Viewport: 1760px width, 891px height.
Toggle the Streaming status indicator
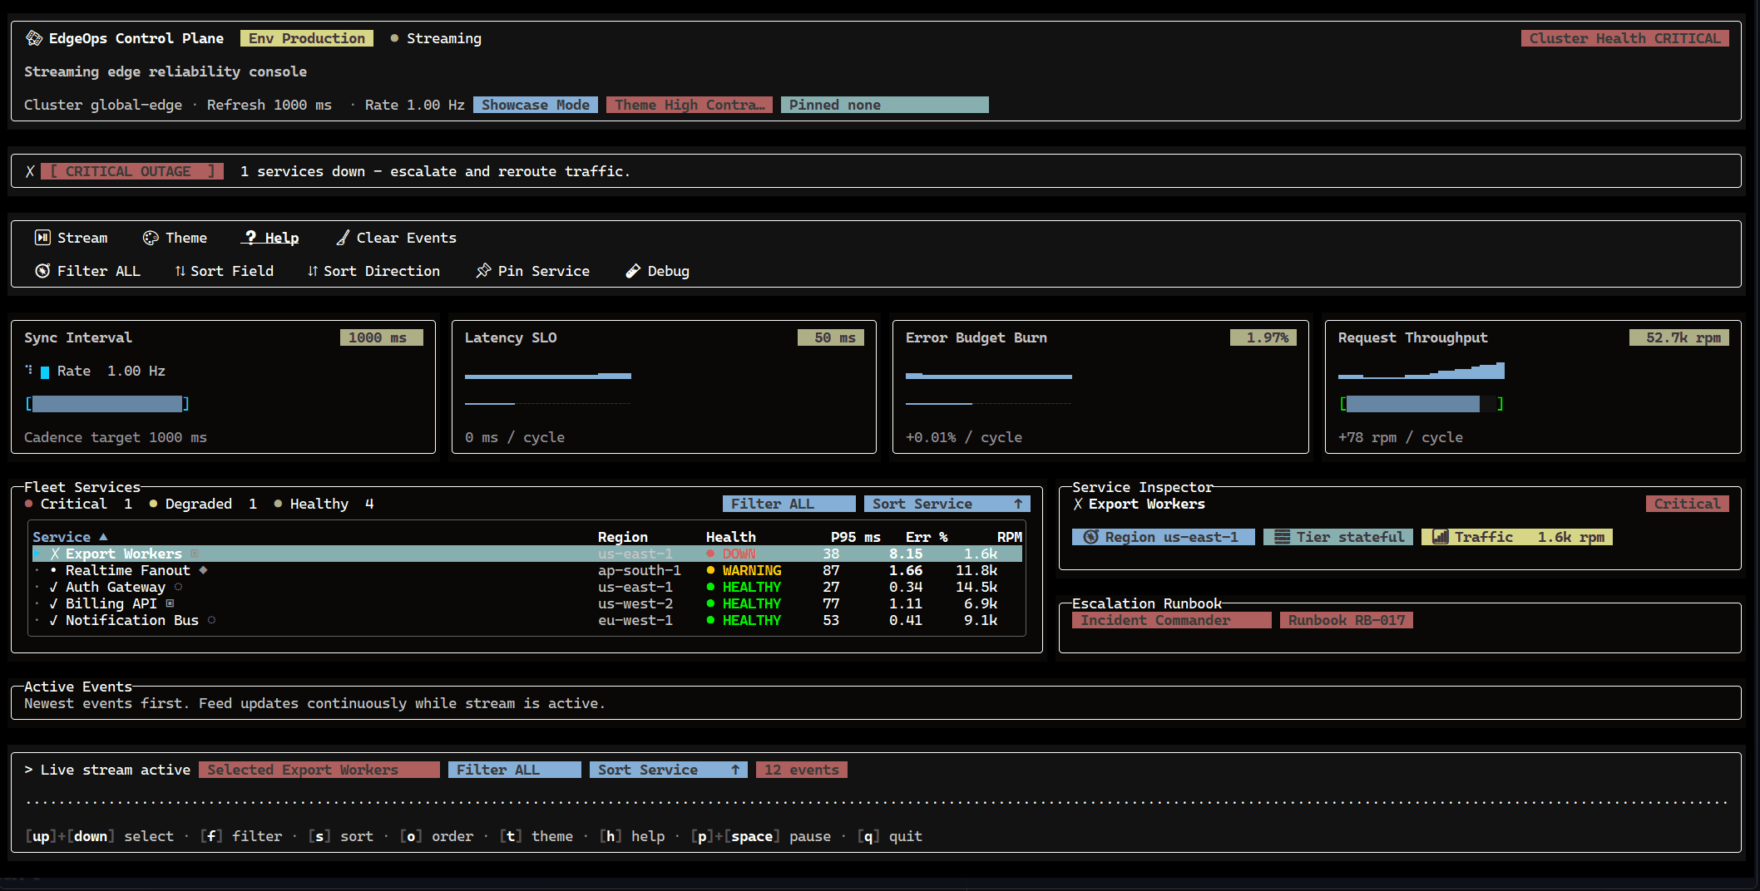[436, 38]
